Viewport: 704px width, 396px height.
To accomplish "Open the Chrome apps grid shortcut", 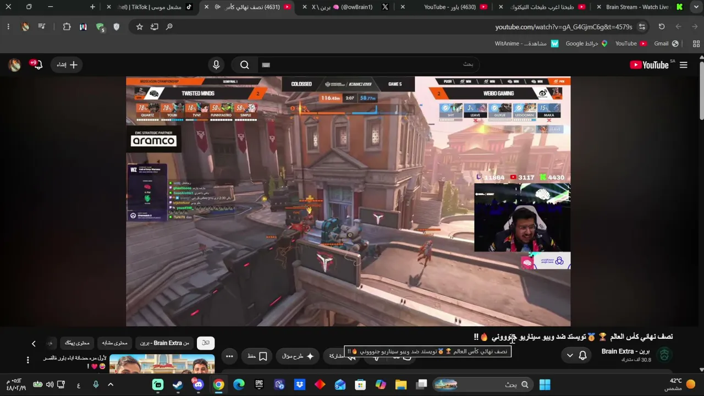I will 696,43.
